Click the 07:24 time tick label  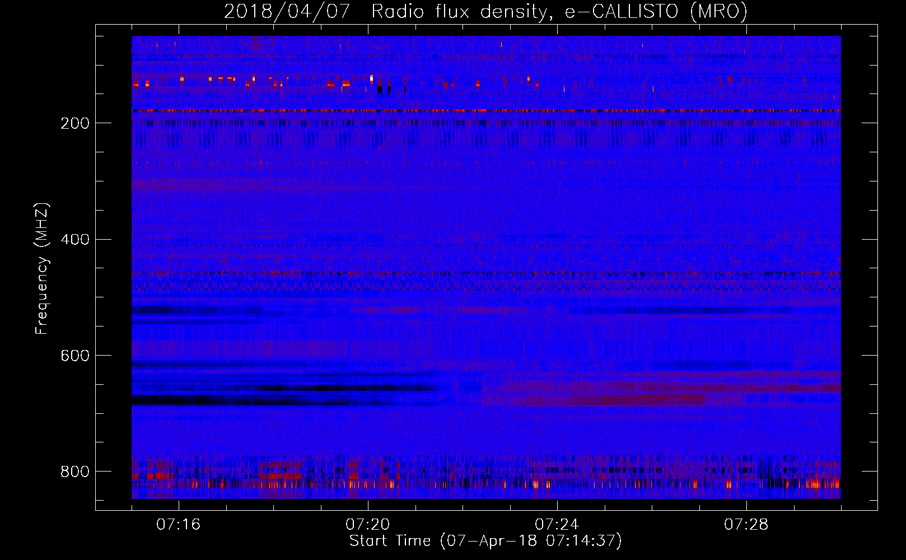coord(557,525)
